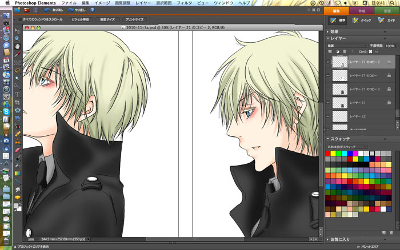The height and width of the screenshot is (250, 400).
Task: Collapse the レイヤー panel
Action: click(328, 38)
